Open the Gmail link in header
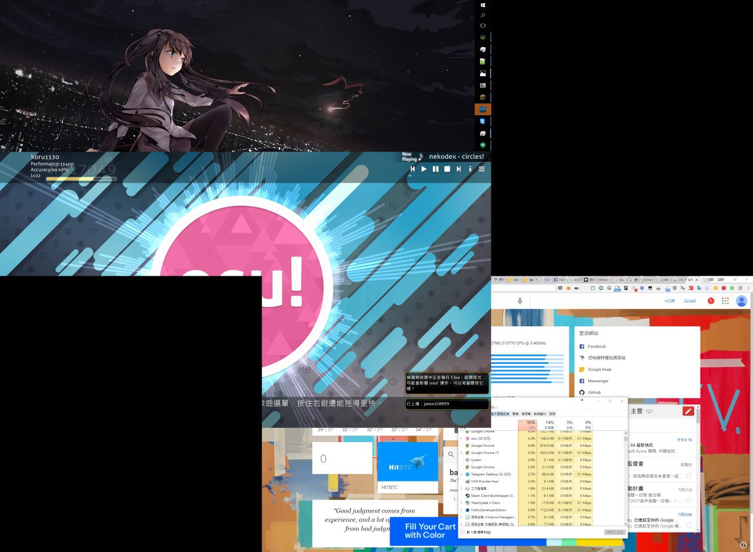Screen dimensions: 753x552 pos(689,301)
